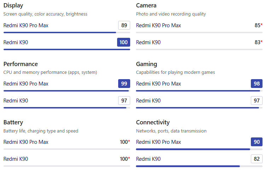Click Redmi K90 label under Connectivity
Screen dimensions: 265x171
pos(148,159)
